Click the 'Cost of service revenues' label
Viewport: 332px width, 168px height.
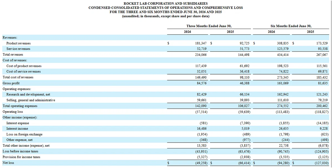[x=24, y=71]
